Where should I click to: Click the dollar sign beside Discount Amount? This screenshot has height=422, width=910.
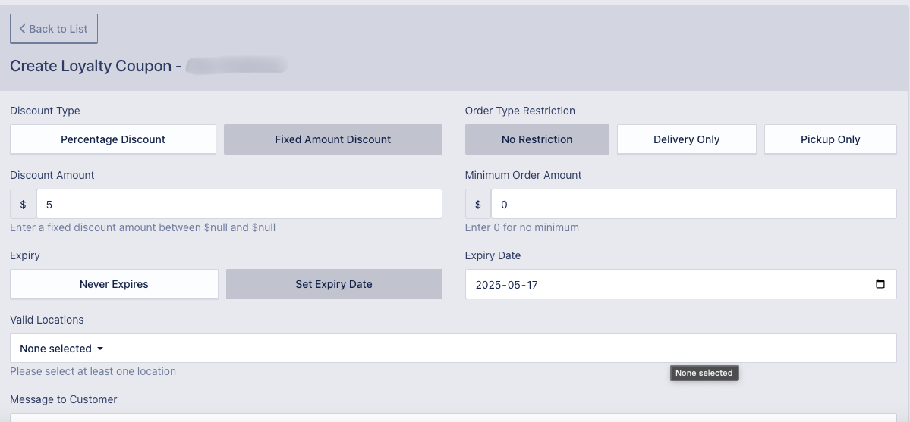pyautogui.click(x=24, y=205)
